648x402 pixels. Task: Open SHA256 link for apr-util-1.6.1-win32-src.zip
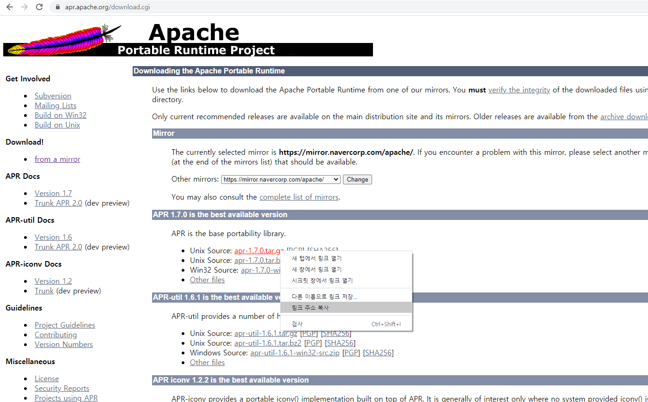point(379,353)
